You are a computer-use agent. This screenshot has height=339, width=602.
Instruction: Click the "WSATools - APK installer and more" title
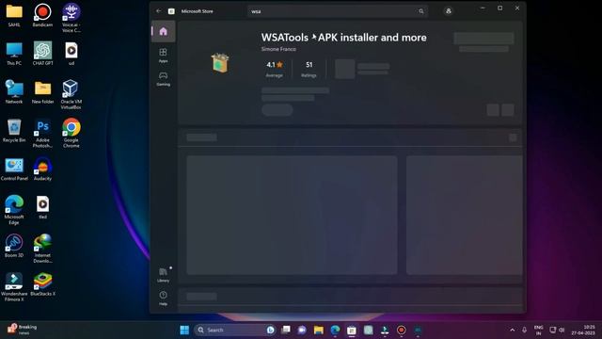coord(343,38)
